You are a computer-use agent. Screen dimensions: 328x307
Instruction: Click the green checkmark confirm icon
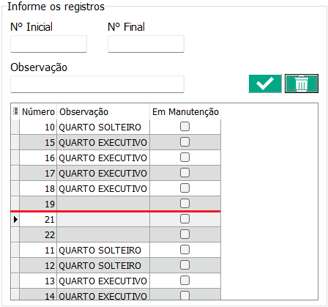(265, 84)
